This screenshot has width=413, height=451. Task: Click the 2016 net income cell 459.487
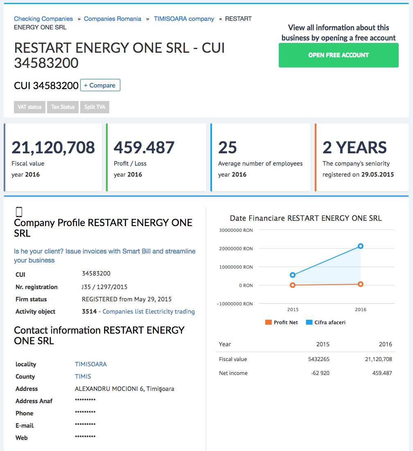[x=382, y=373]
